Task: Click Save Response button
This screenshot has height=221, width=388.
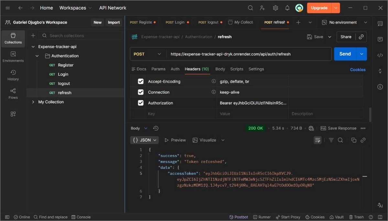Action: (338, 128)
